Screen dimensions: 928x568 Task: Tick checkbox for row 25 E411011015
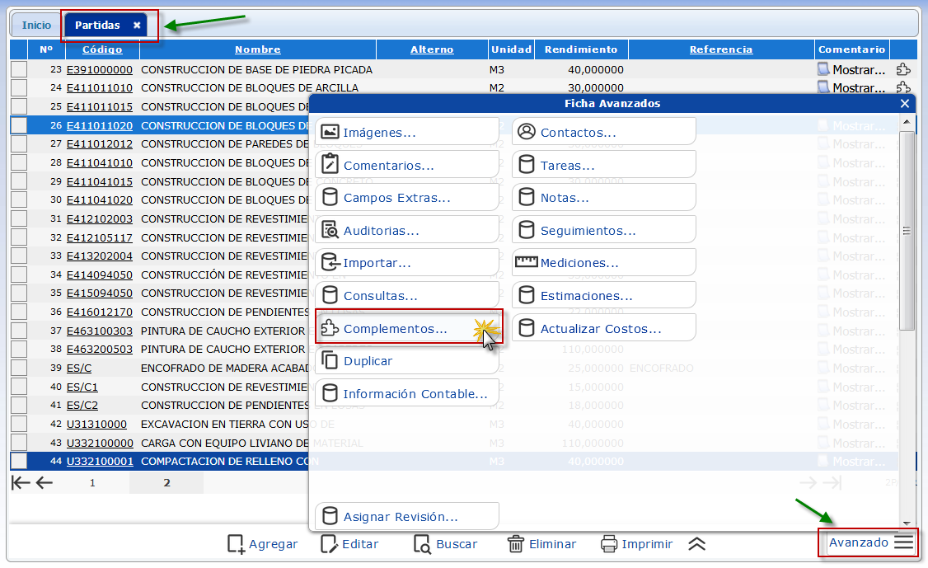(x=19, y=106)
